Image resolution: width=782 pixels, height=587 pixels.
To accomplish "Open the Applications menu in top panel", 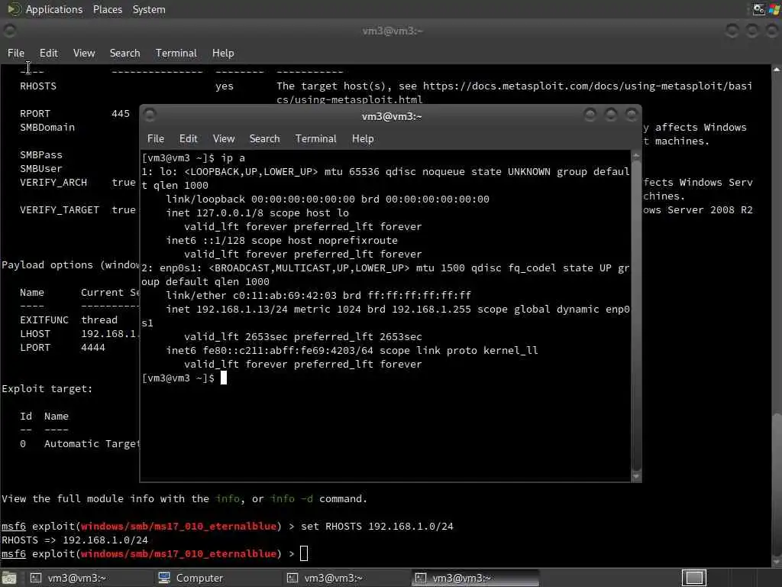I will click(54, 9).
